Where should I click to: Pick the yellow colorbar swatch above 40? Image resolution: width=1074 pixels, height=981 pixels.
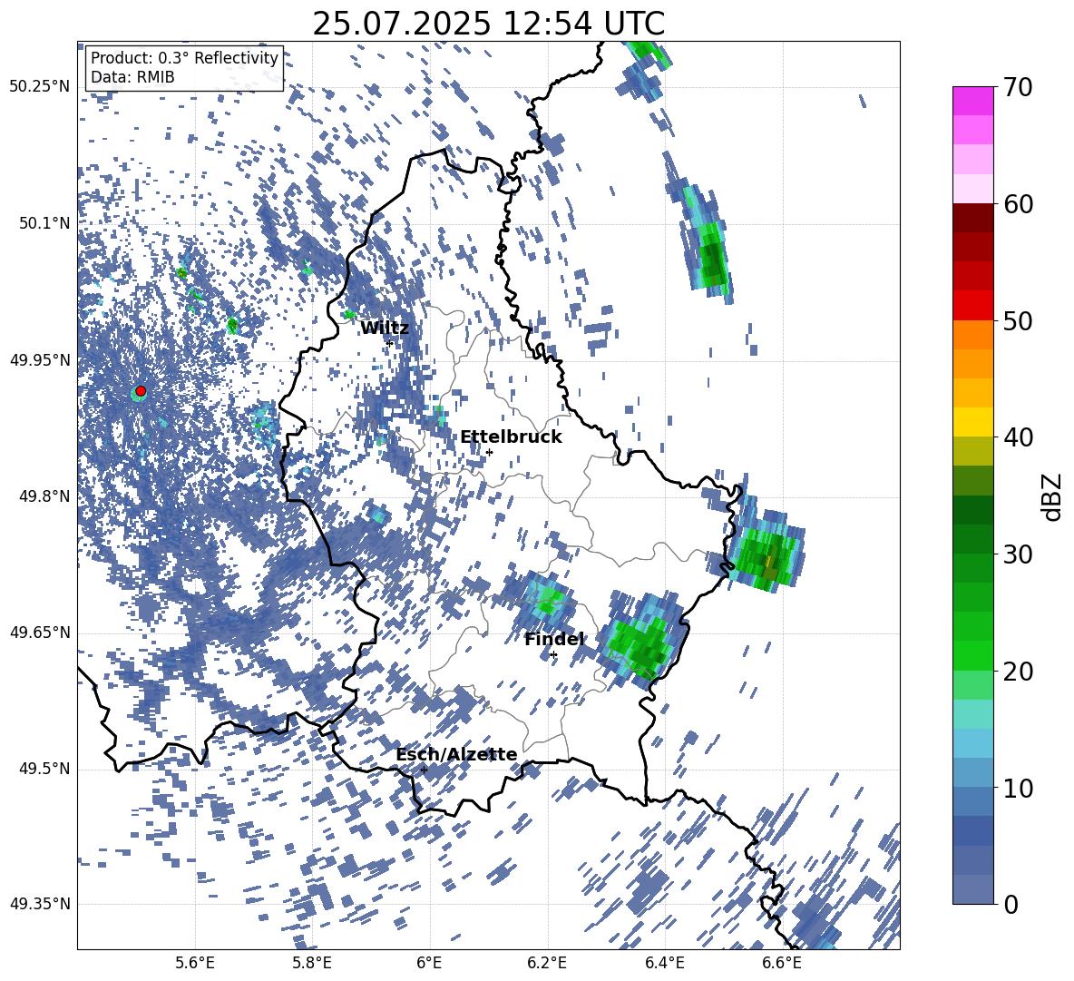pyautogui.click(x=972, y=422)
